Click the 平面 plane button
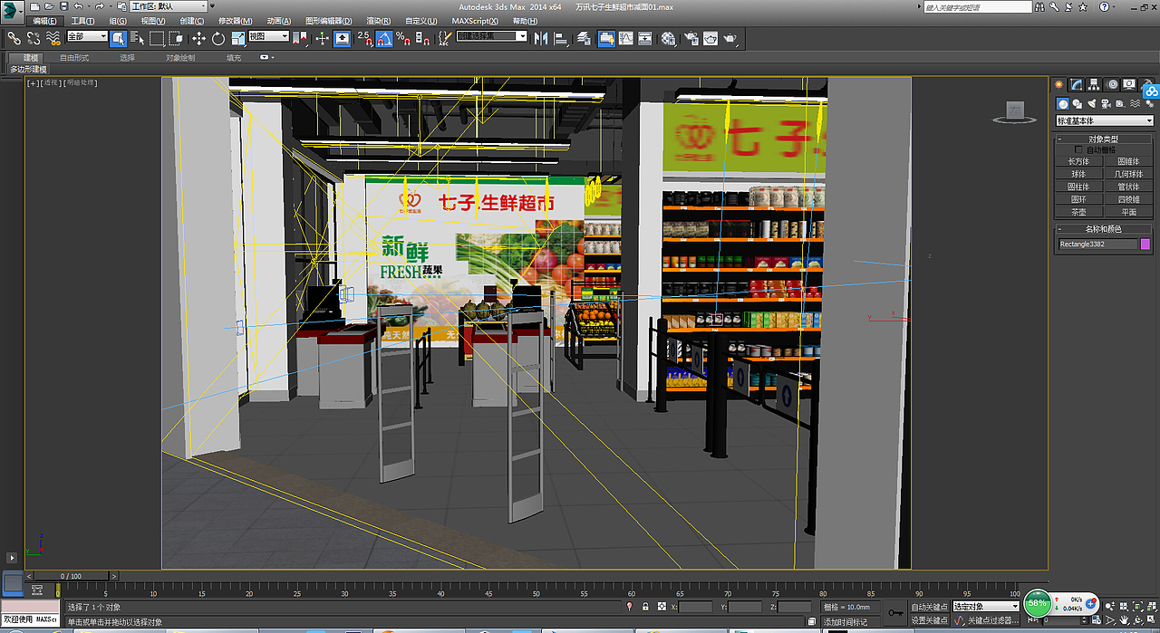1160x633 pixels. [x=1128, y=212]
